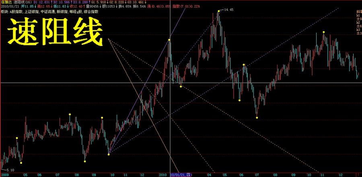Click the G3:10.461 value
This screenshot has height=177, width=362.
click(136, 2)
